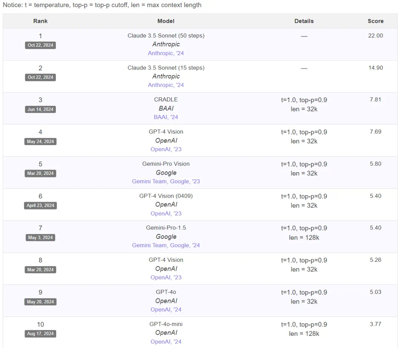Image resolution: width=400 pixels, height=348 pixels.
Task: Select the May 24, 2024 date badge
Action: click(40, 141)
